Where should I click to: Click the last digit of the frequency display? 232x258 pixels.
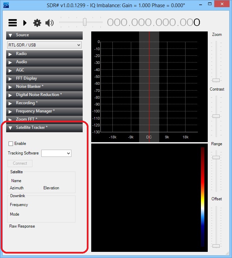point(196,22)
